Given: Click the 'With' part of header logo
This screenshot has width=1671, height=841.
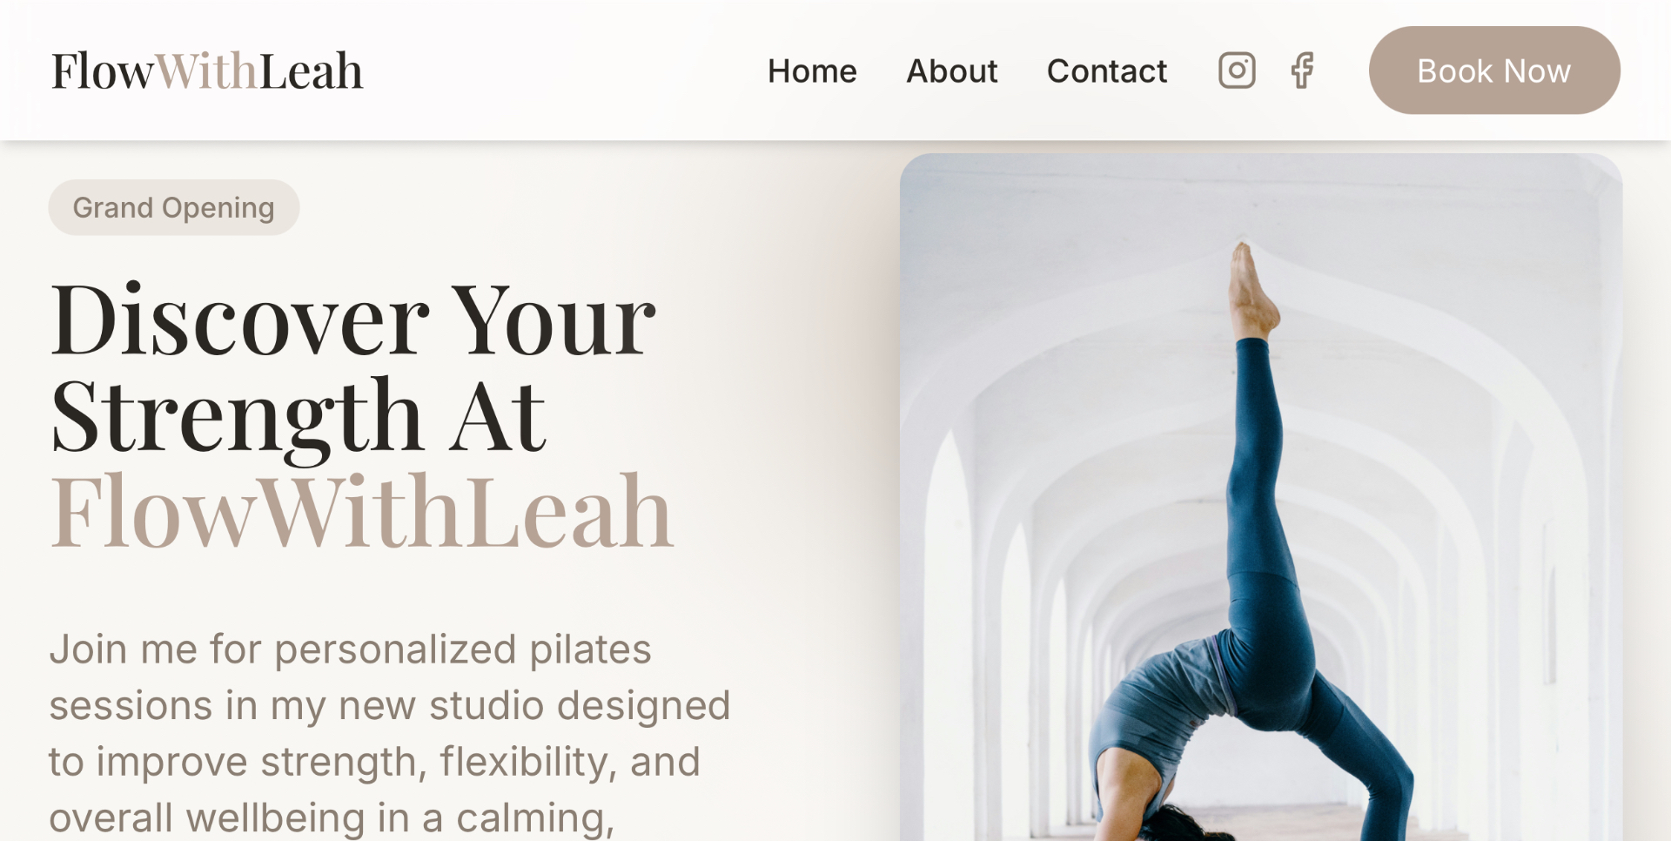Looking at the screenshot, I should point(207,71).
